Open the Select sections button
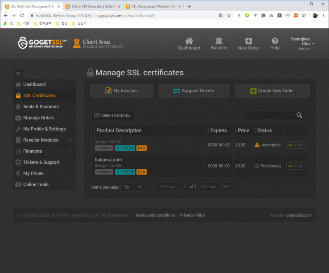329x273 pixels. [113, 115]
